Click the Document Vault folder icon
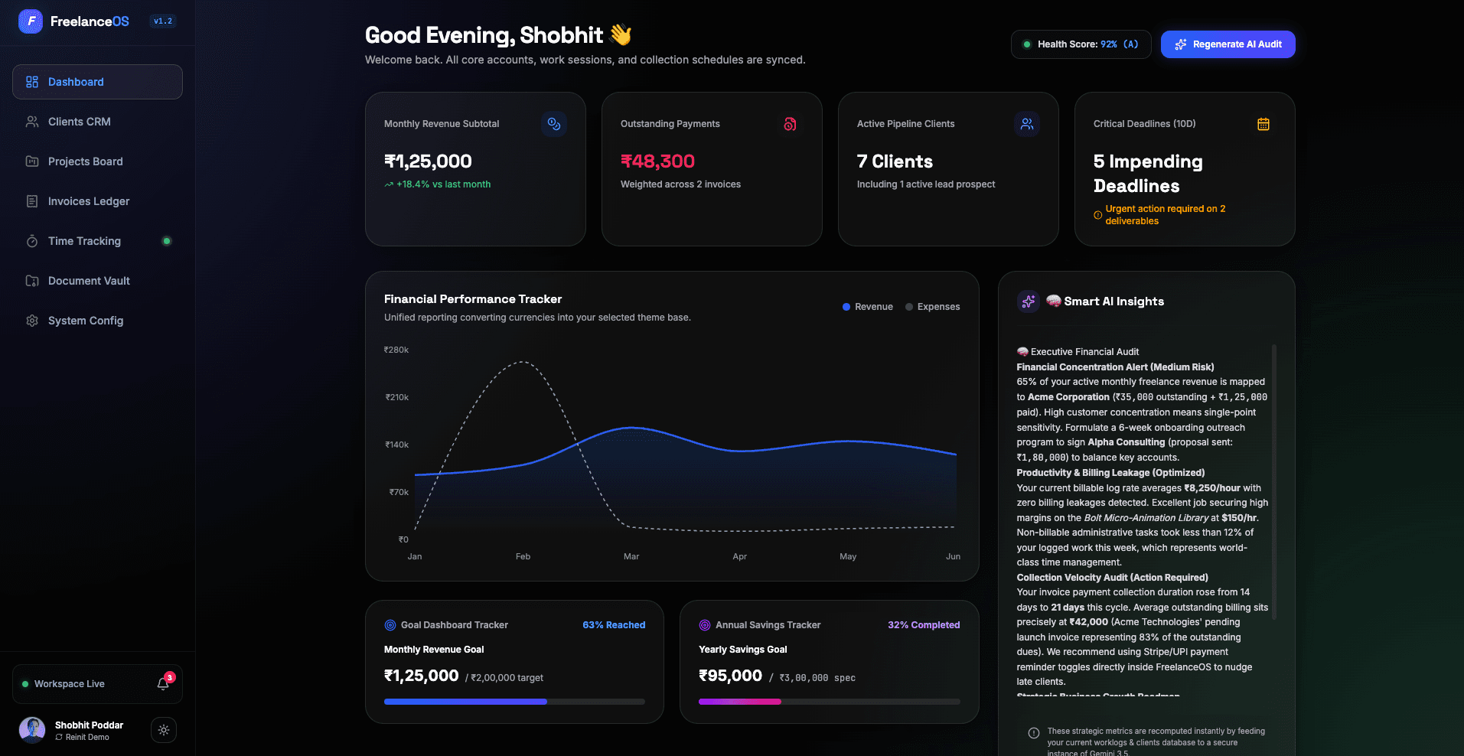1464x756 pixels. point(32,281)
